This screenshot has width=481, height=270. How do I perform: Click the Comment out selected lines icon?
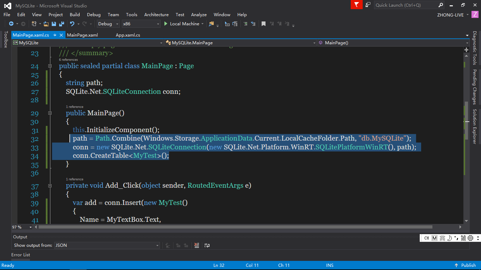click(245, 24)
